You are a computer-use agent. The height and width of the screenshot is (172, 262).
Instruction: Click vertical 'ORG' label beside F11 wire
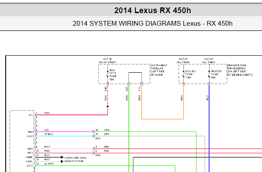click(140, 98)
